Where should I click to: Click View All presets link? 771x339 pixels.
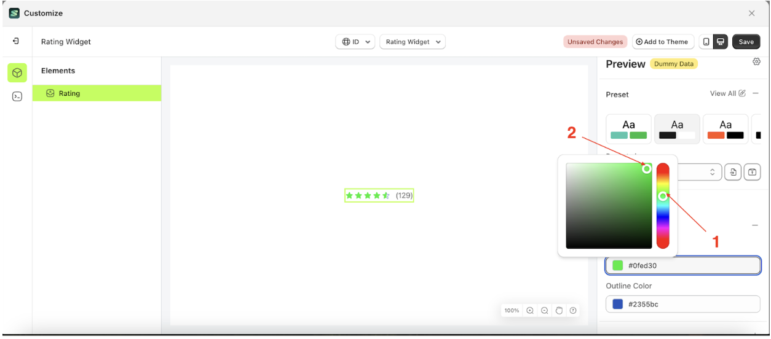click(728, 93)
